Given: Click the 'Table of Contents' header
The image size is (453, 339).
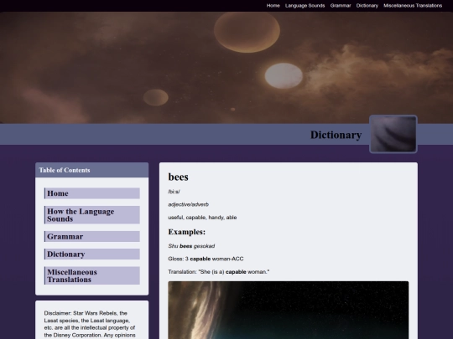Looking at the screenshot, I should pyautogui.click(x=92, y=170).
